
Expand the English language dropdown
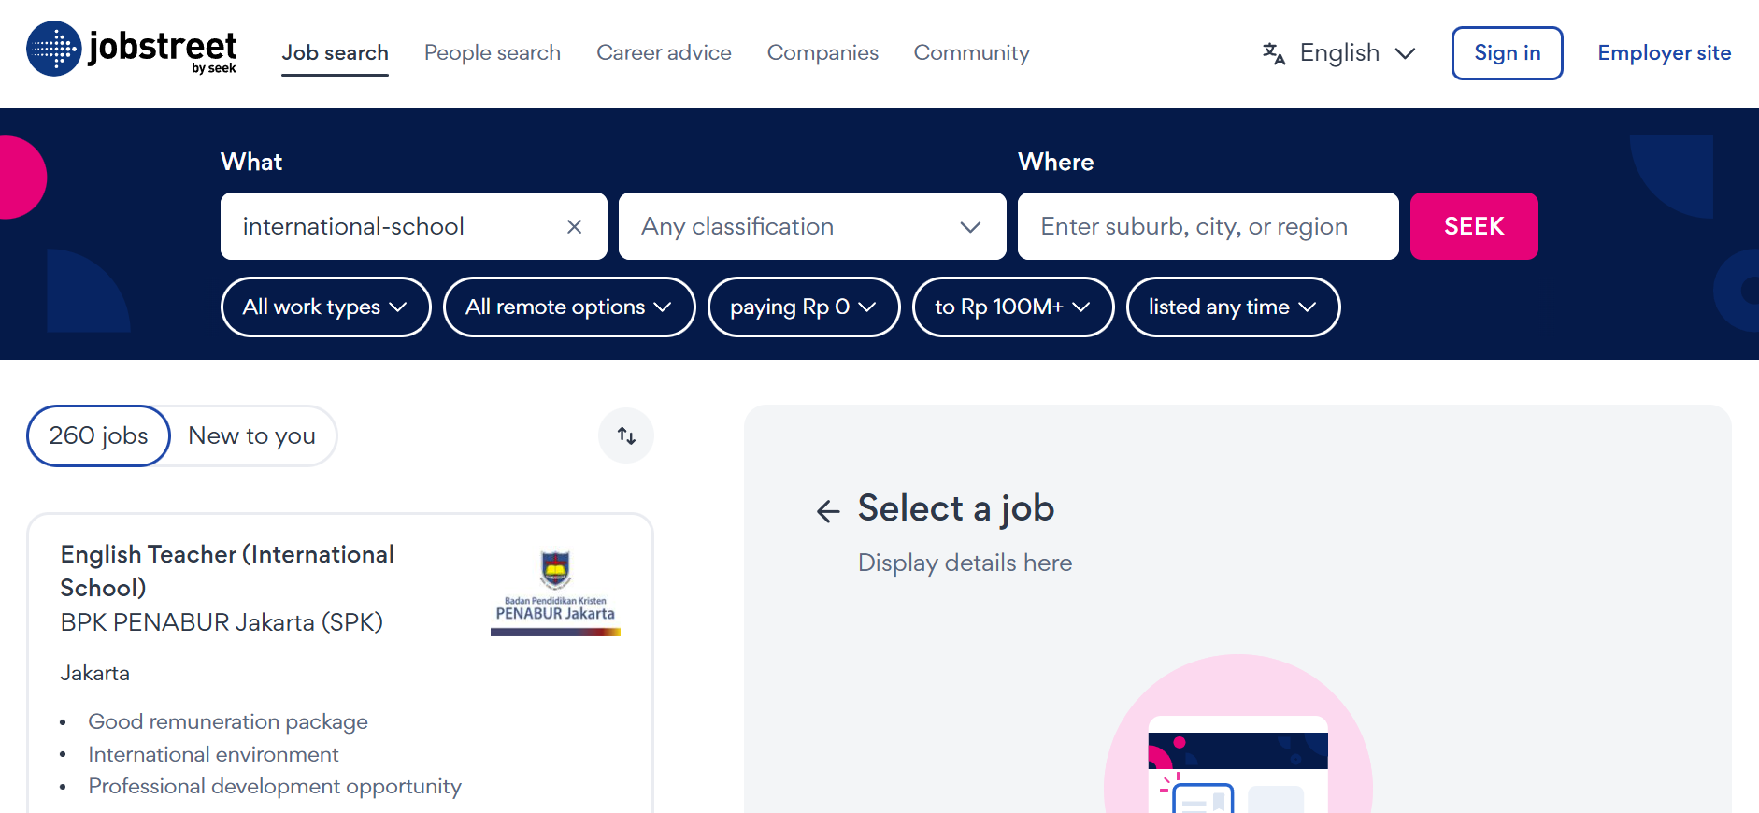coord(1339,53)
